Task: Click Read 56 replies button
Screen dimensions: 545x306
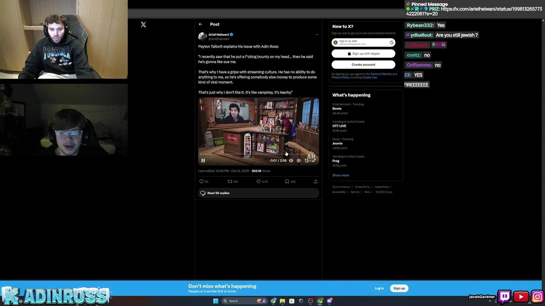Action: click(258, 193)
